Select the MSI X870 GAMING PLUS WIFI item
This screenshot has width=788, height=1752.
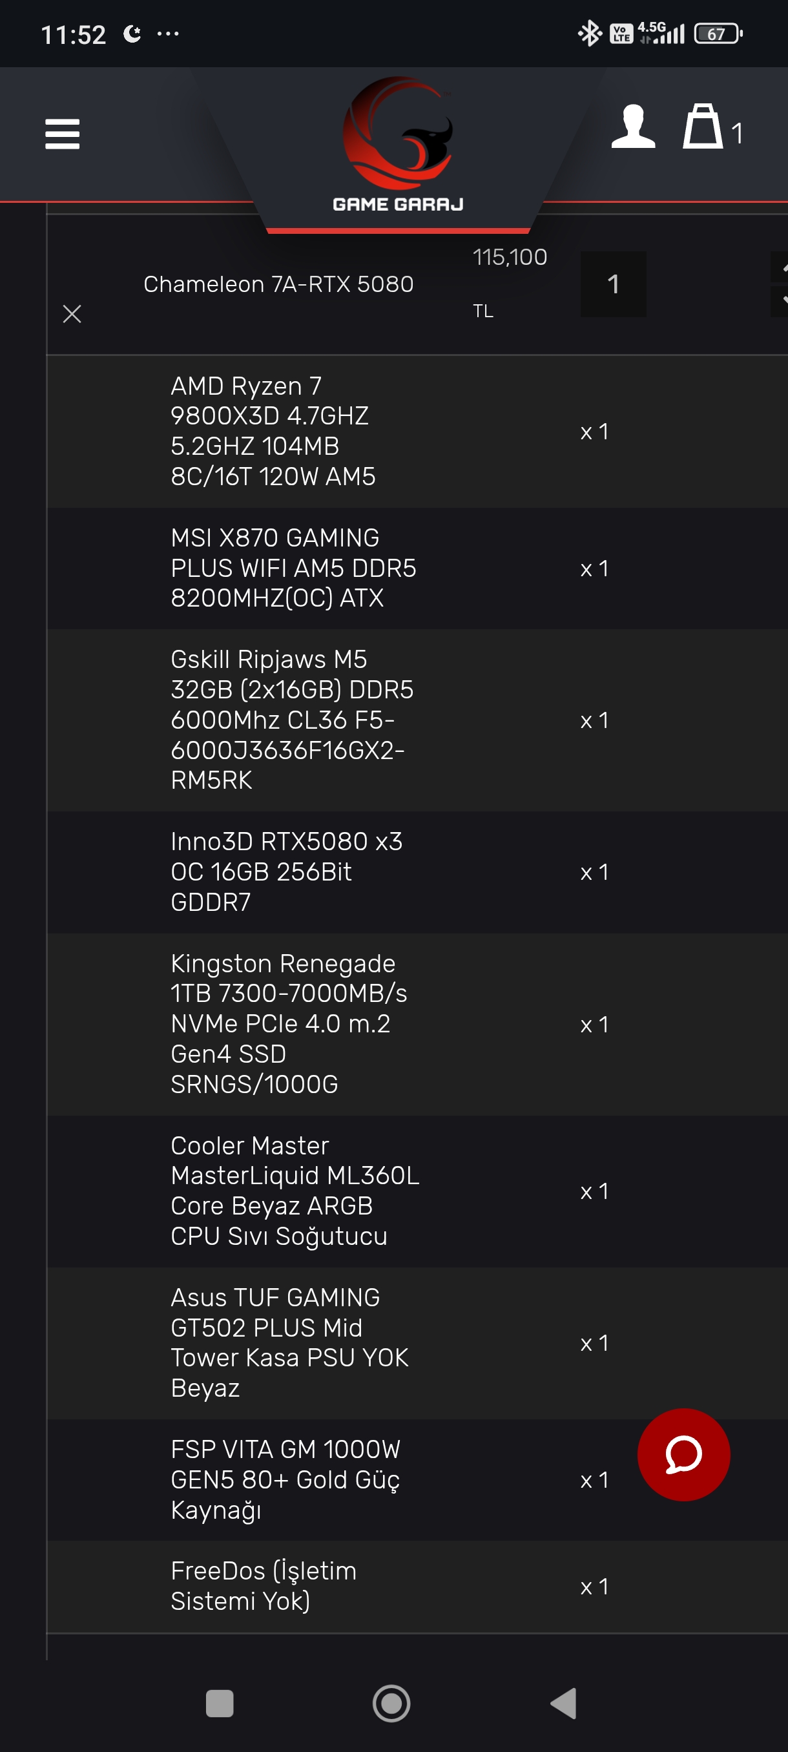(x=293, y=568)
